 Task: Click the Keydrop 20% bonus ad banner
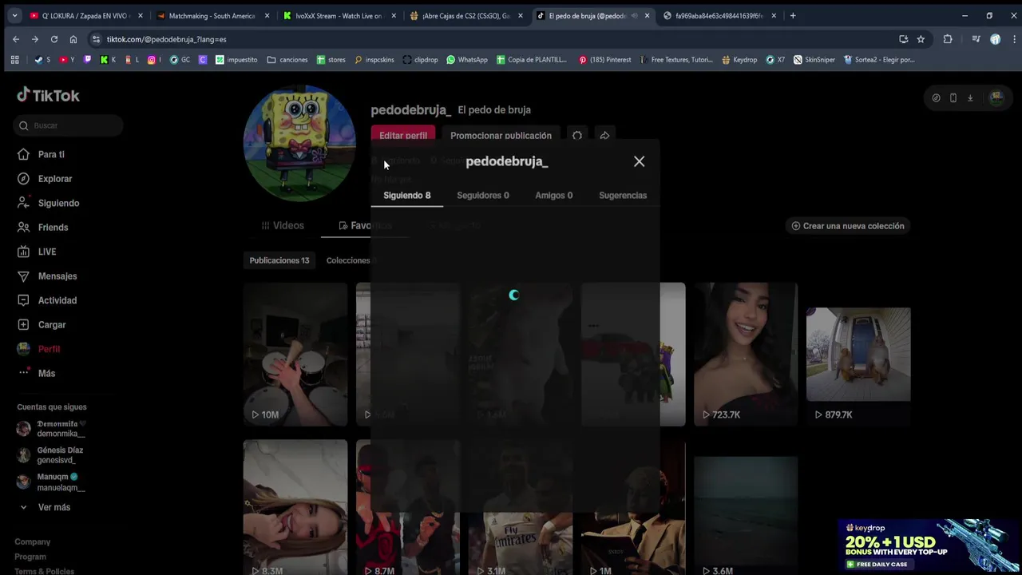(928, 546)
